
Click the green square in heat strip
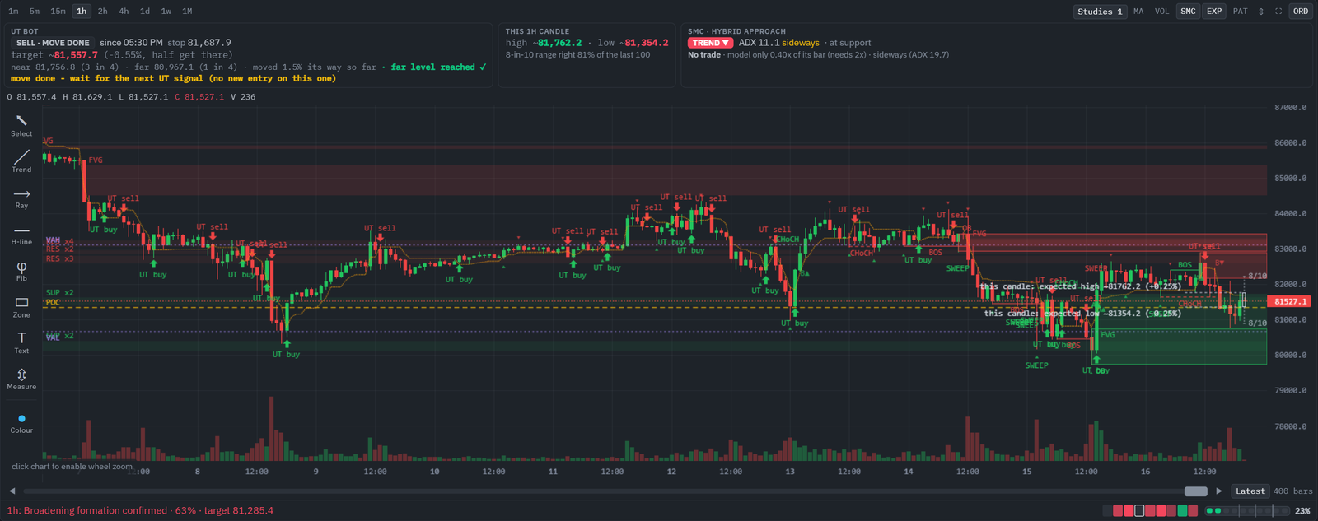click(x=1183, y=511)
